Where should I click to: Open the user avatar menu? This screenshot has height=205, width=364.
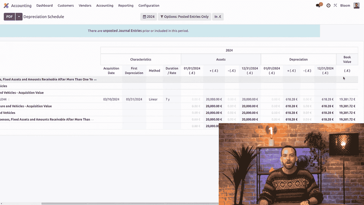point(356,6)
